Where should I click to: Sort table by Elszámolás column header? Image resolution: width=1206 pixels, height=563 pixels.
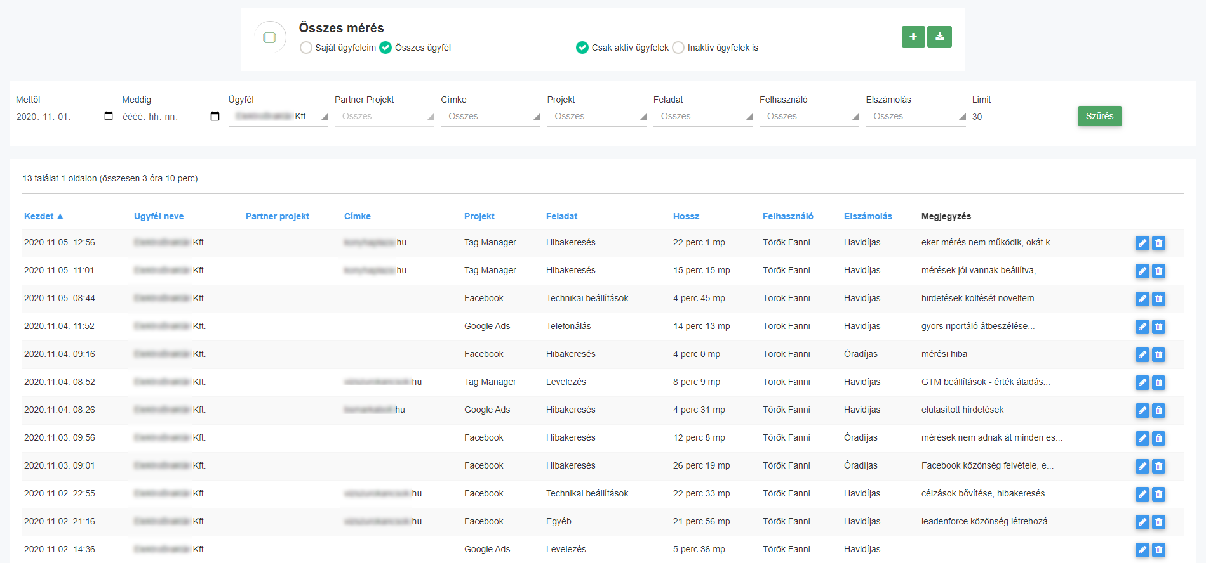[x=868, y=216]
